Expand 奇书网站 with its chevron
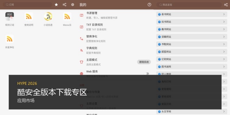 (x=224, y=14)
